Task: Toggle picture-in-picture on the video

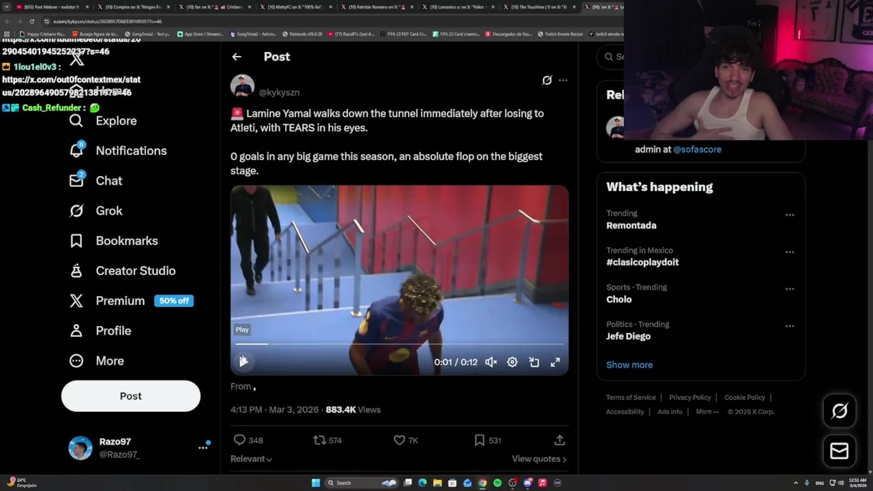Action: tap(534, 362)
